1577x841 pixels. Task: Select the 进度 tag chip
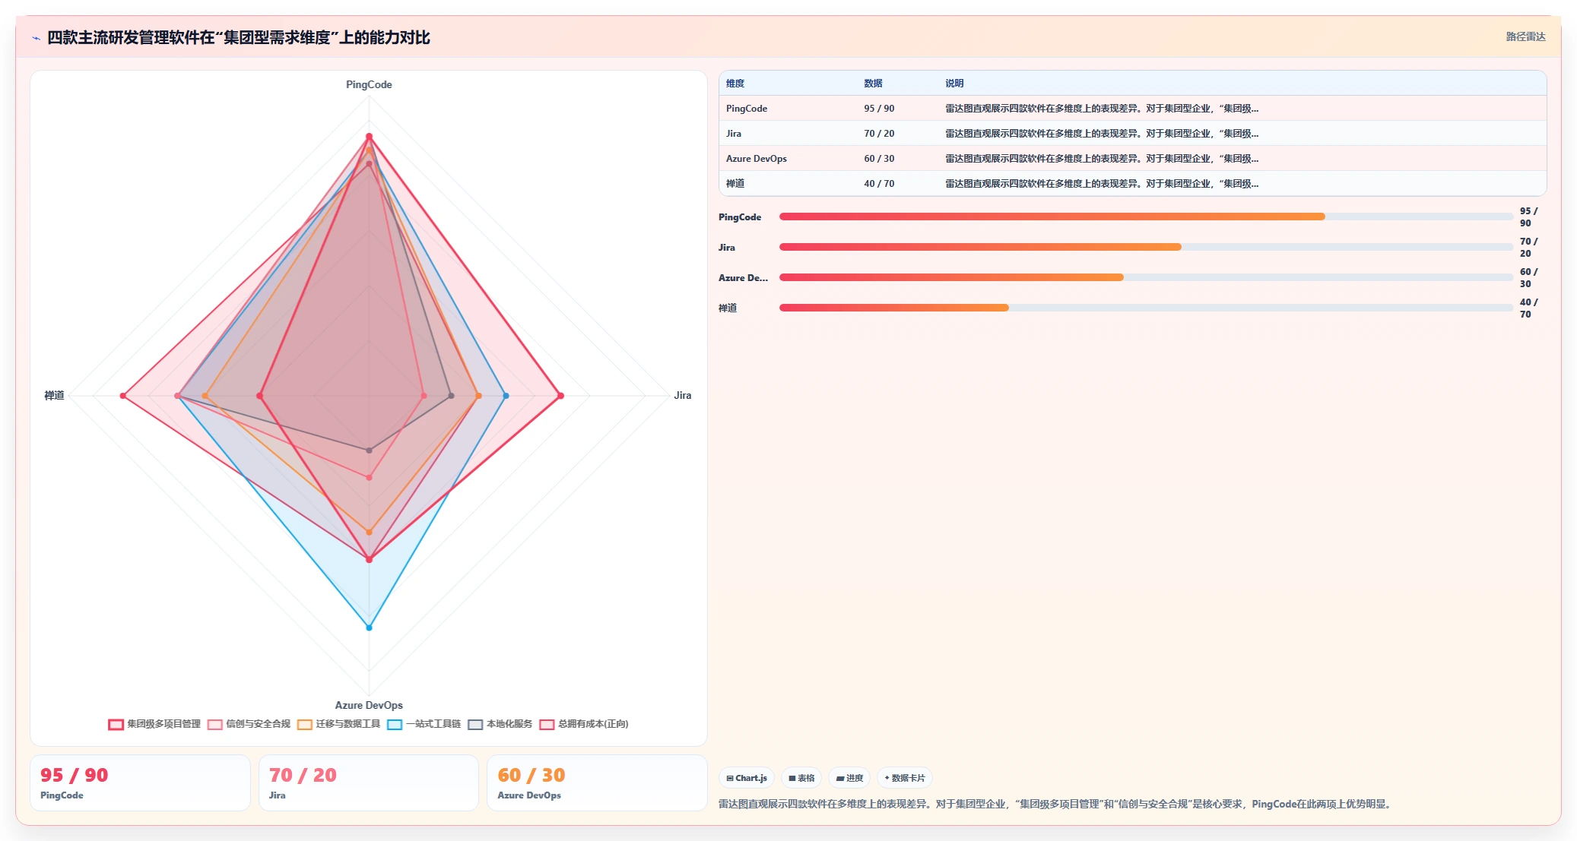pos(849,778)
